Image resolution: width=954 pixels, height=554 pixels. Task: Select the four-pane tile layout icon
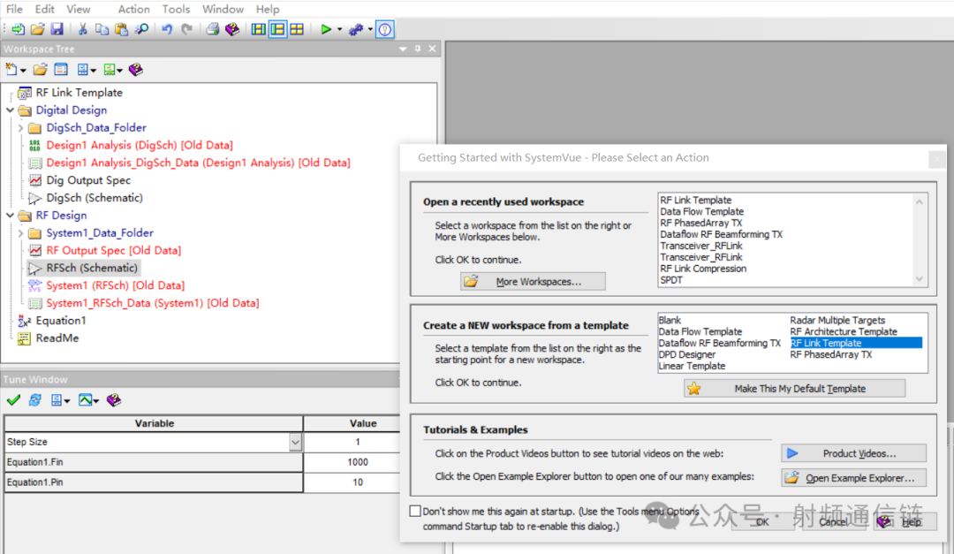[297, 29]
